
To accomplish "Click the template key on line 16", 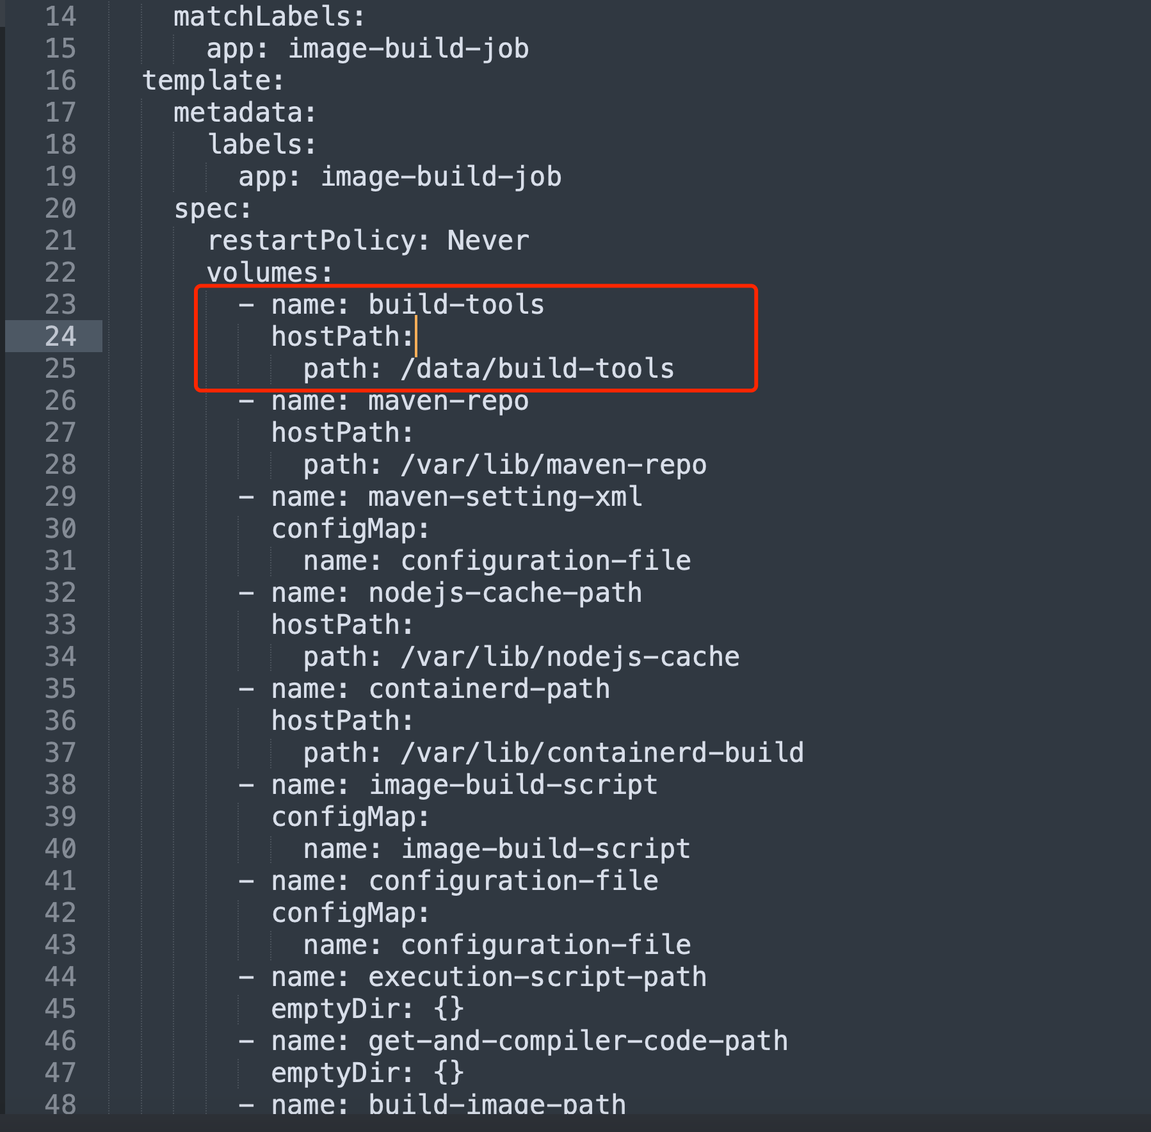I will (x=213, y=81).
